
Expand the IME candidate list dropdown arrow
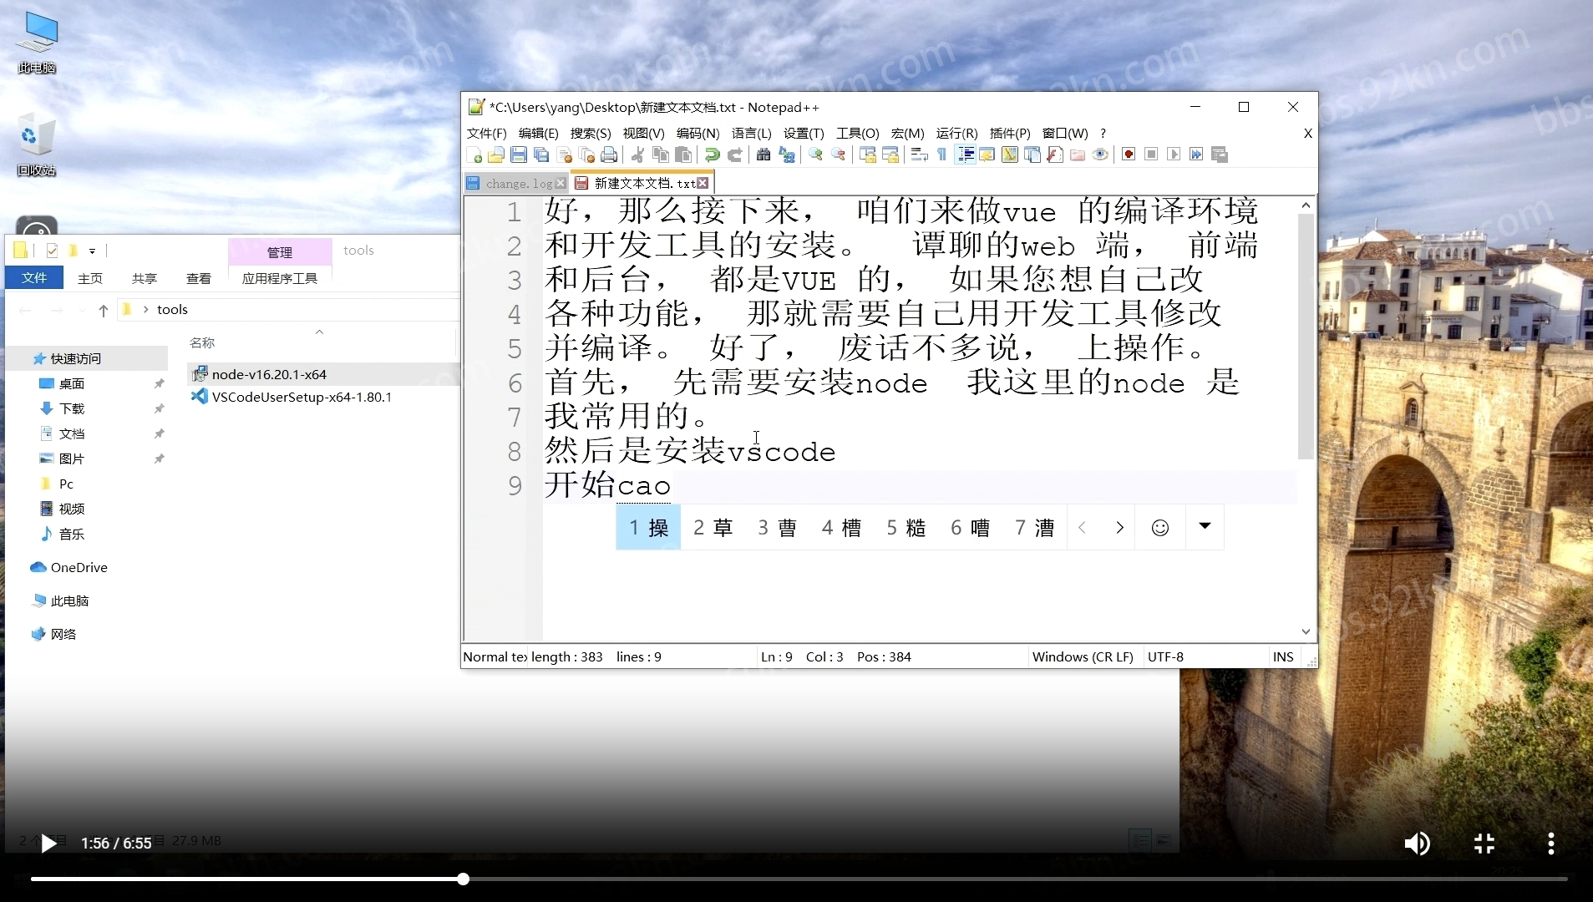point(1205,526)
